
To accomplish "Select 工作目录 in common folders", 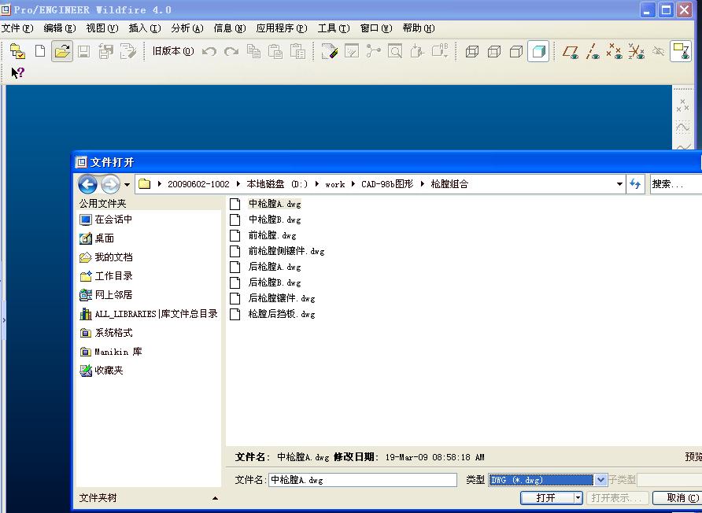I will coord(106,275).
